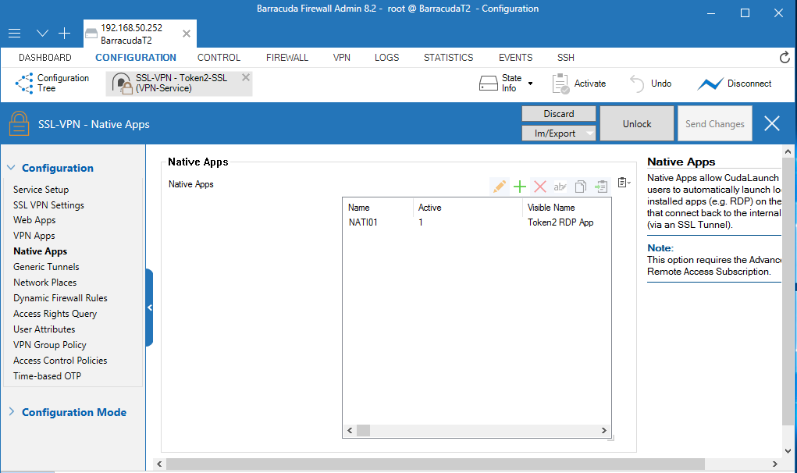The image size is (797, 473).
Task: Open Dynamic Firewall Rules
Action: [x=60, y=298]
